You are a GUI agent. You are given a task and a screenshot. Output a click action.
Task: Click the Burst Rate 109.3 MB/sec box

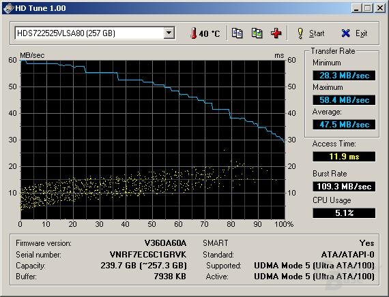(344, 186)
